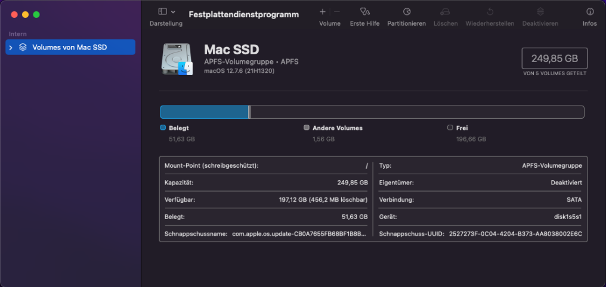
Task: Click the Frei legend swatch
Action: (450, 128)
